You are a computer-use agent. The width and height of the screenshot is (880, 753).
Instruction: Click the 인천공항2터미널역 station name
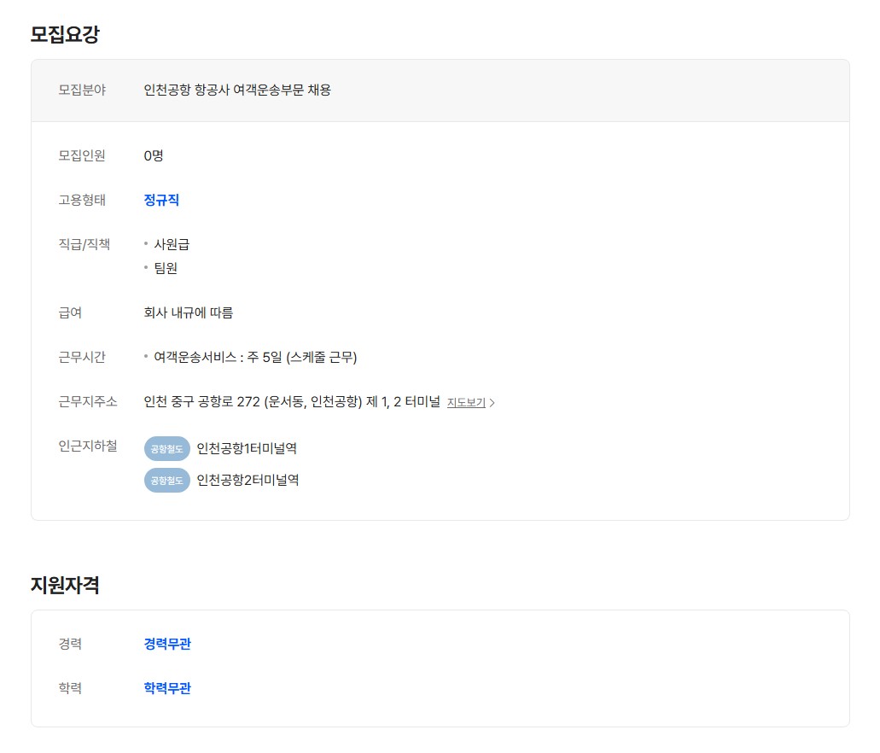(x=248, y=481)
